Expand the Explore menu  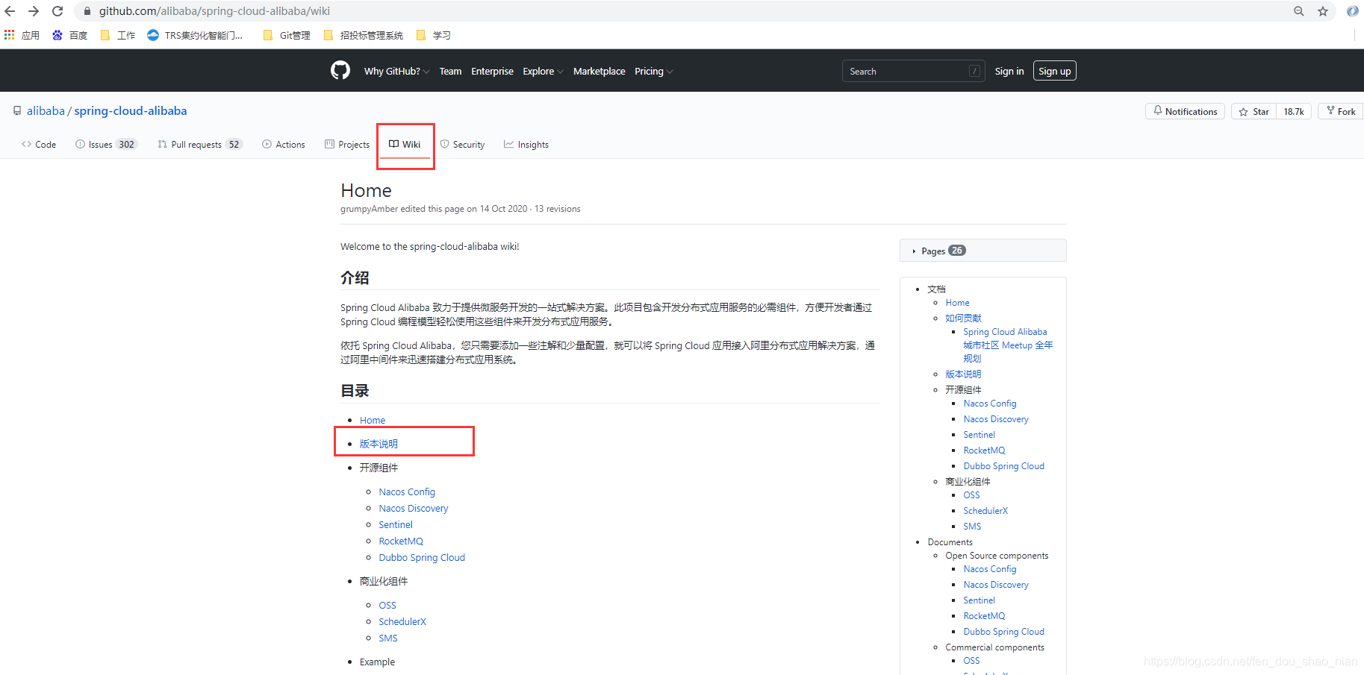click(543, 72)
